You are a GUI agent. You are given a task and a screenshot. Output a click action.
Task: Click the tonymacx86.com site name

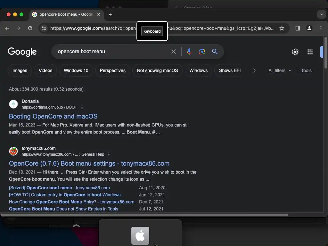39,148
